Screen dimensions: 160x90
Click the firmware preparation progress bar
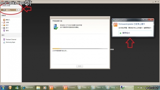[x=80, y=49]
